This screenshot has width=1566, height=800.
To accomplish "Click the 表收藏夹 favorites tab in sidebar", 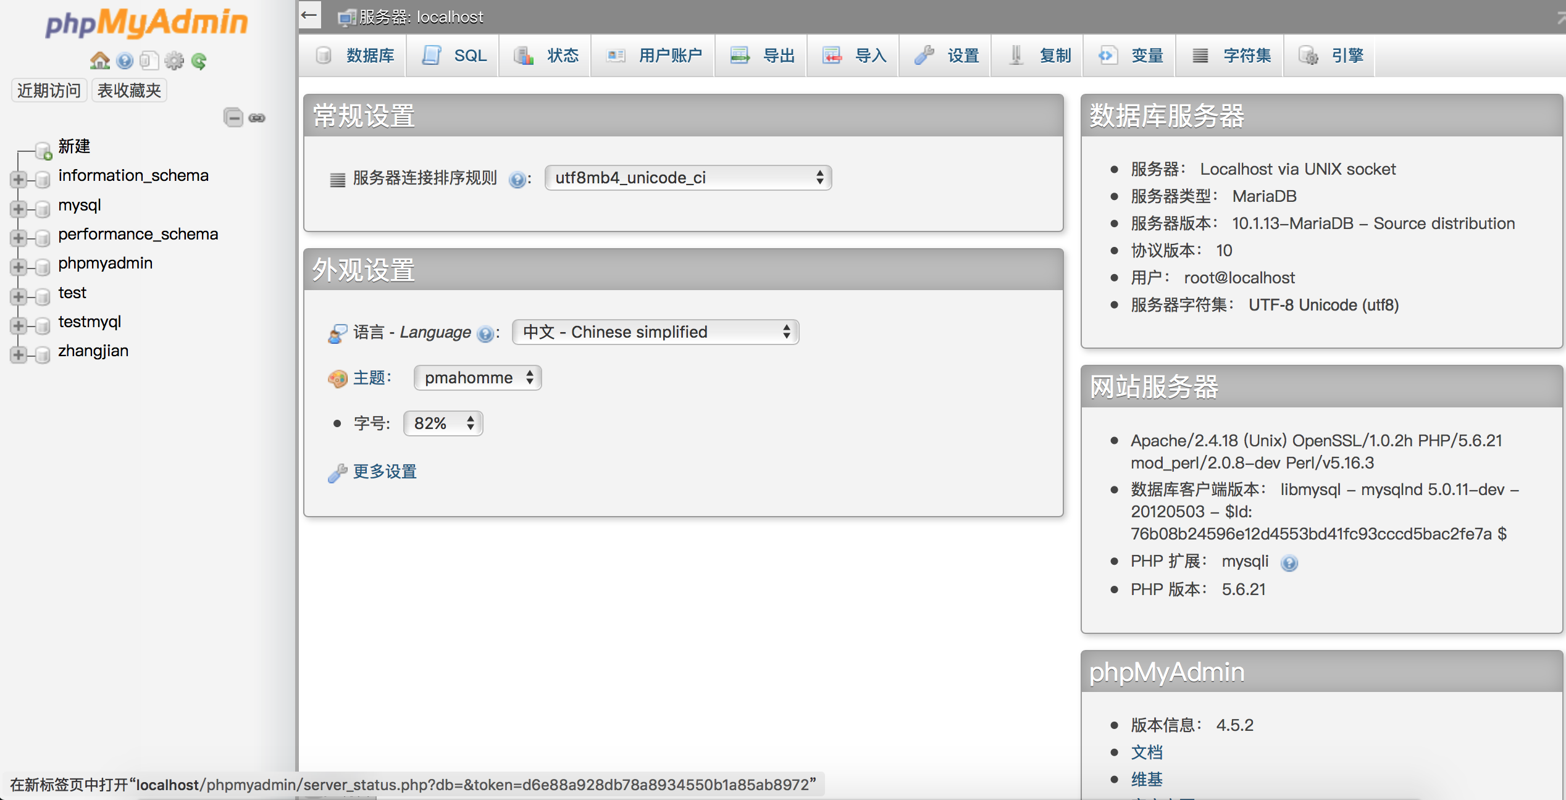I will pos(129,91).
